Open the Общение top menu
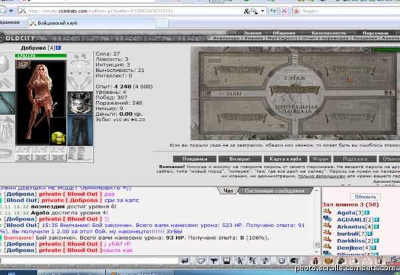Screen dimensions: 400x275 click(284, 33)
